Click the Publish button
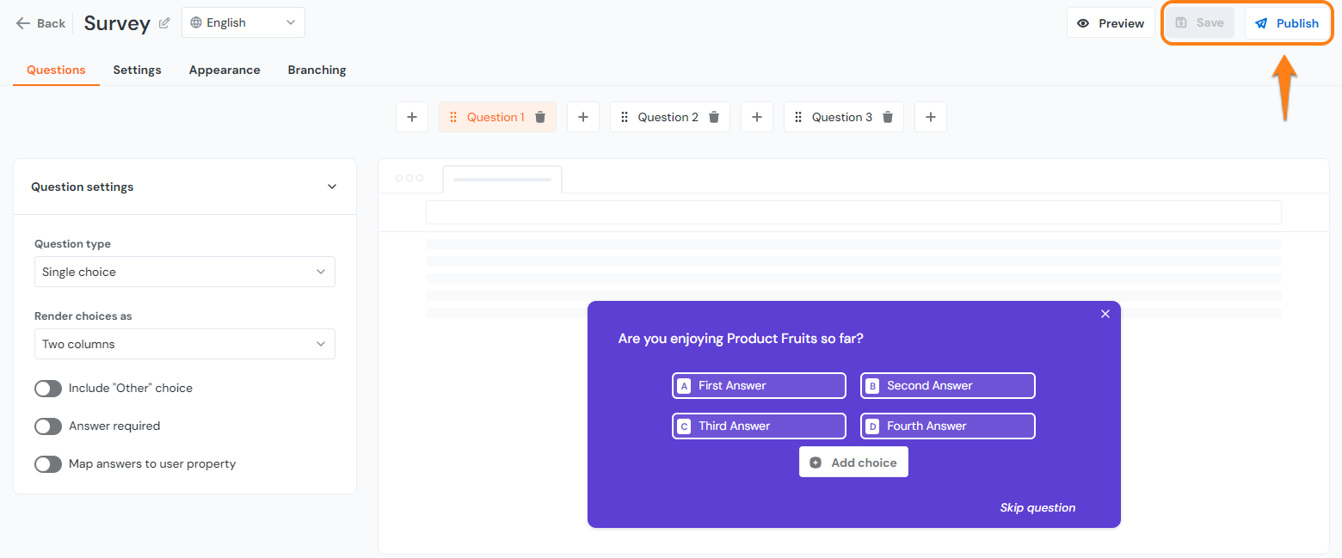 [1288, 23]
